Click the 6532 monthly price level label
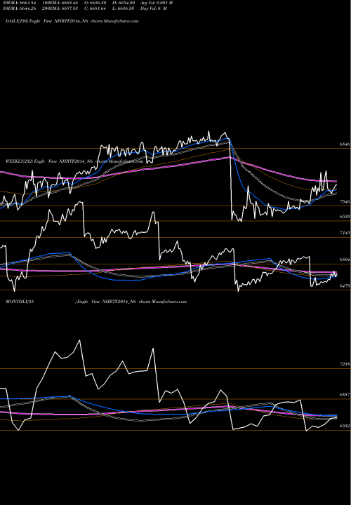 click(x=345, y=426)
